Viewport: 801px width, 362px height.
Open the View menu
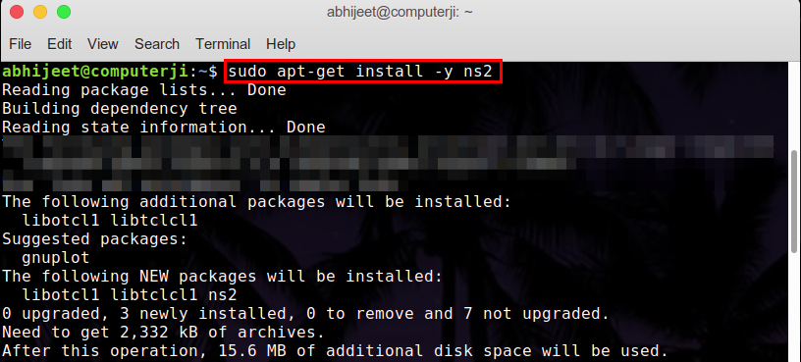pos(103,44)
